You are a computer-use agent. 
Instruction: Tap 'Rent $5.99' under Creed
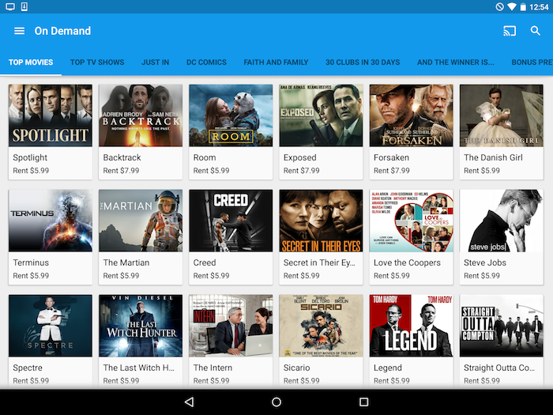coord(211,276)
